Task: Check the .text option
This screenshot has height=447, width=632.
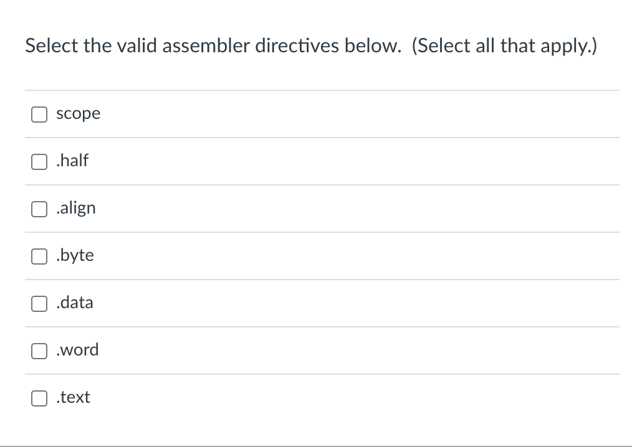Action: 39,398
